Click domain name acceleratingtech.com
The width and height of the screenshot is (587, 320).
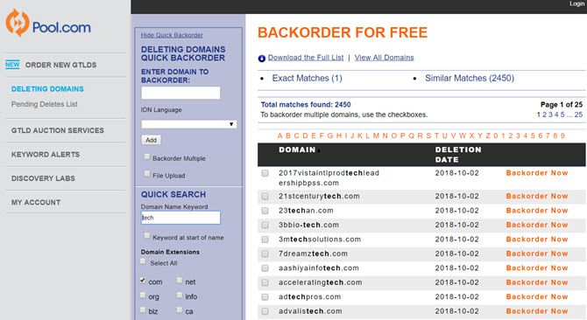[x=320, y=282]
